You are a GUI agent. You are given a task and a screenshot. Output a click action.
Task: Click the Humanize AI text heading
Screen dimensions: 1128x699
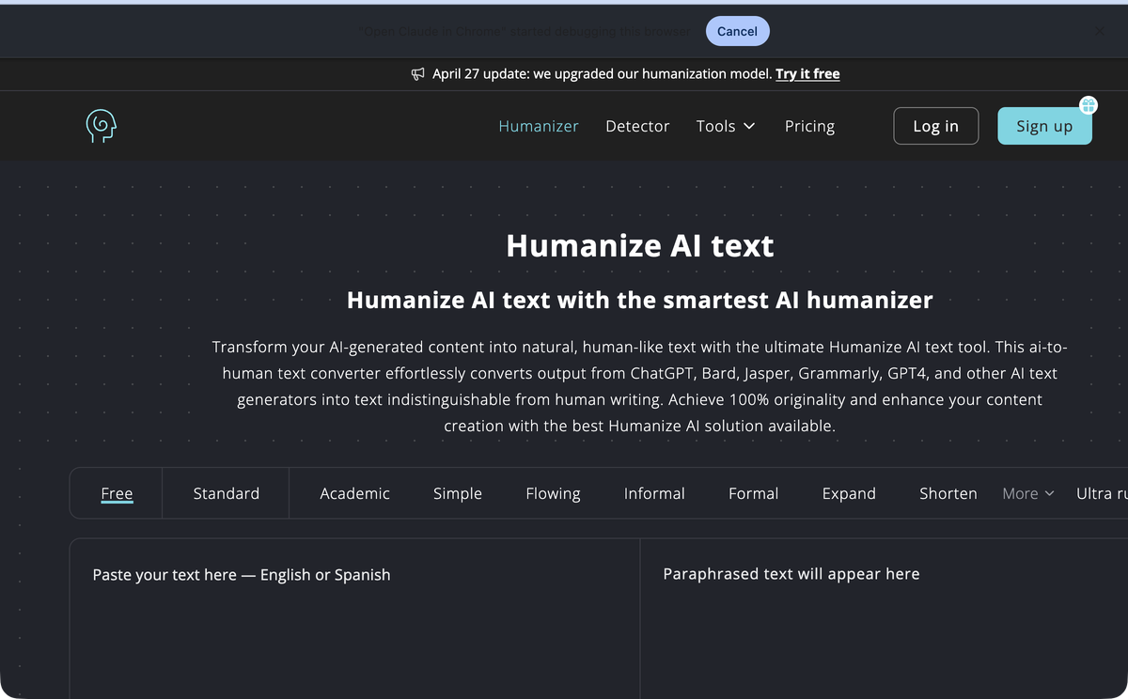[x=639, y=245]
